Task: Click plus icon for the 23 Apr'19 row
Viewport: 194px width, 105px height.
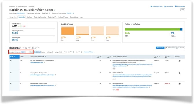Action: (x=180, y=73)
